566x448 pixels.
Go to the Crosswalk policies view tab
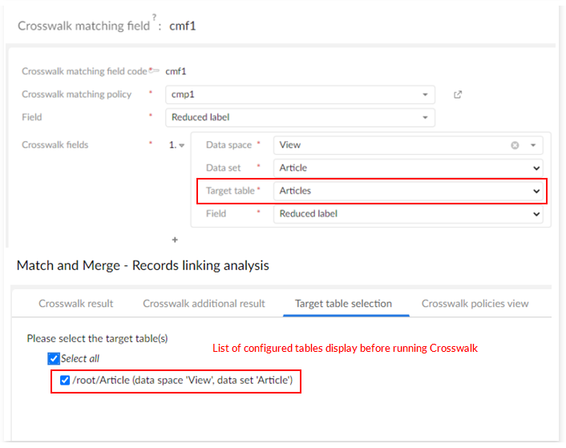[475, 304]
